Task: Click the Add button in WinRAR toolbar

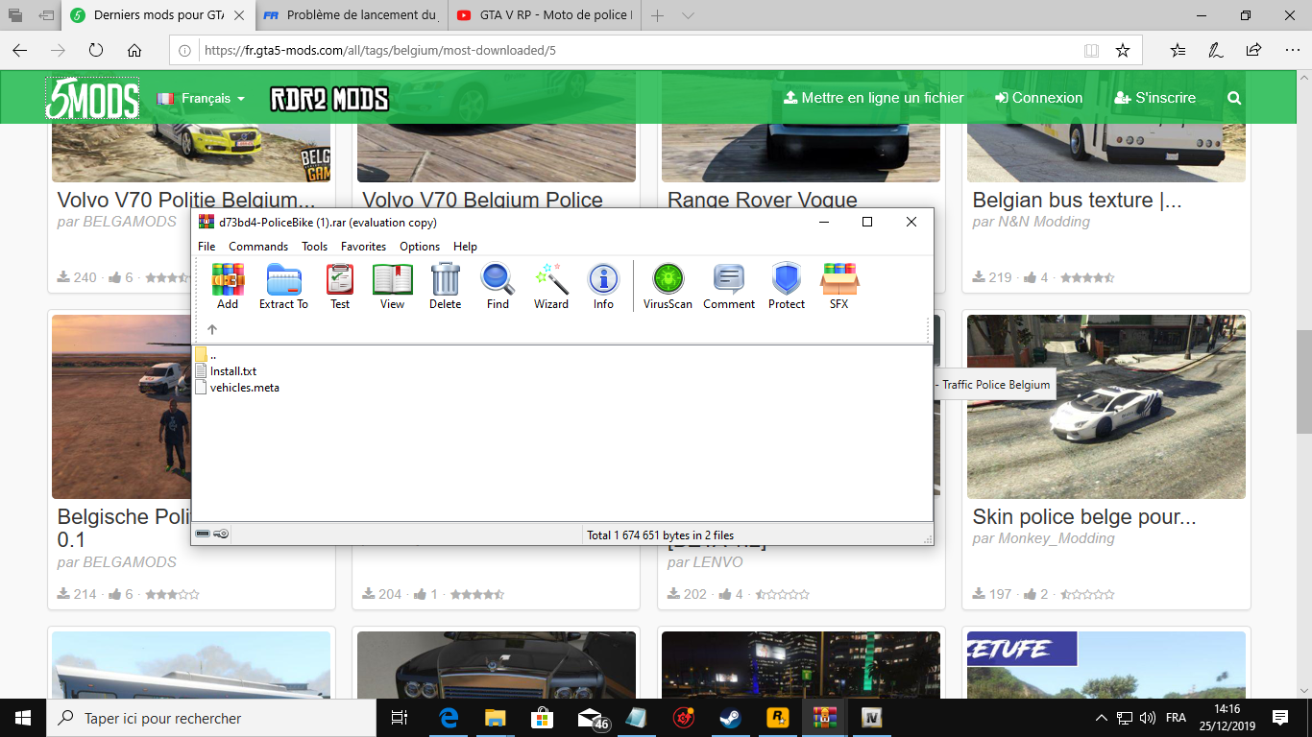Action: [x=228, y=286]
